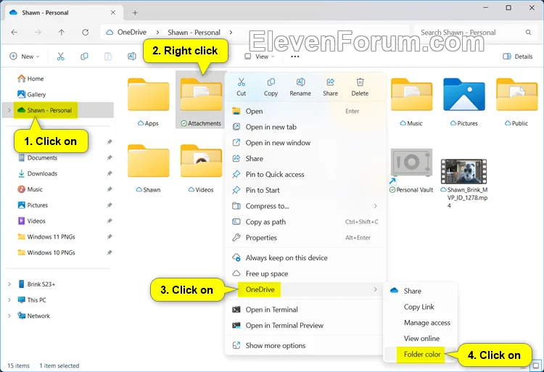Expand This PC in navigation pane
Viewport: 544px width, 372px height.
(9, 300)
